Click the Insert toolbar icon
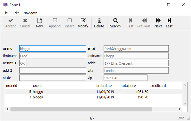The height and width of the screenshot is (121, 191). click(69, 20)
